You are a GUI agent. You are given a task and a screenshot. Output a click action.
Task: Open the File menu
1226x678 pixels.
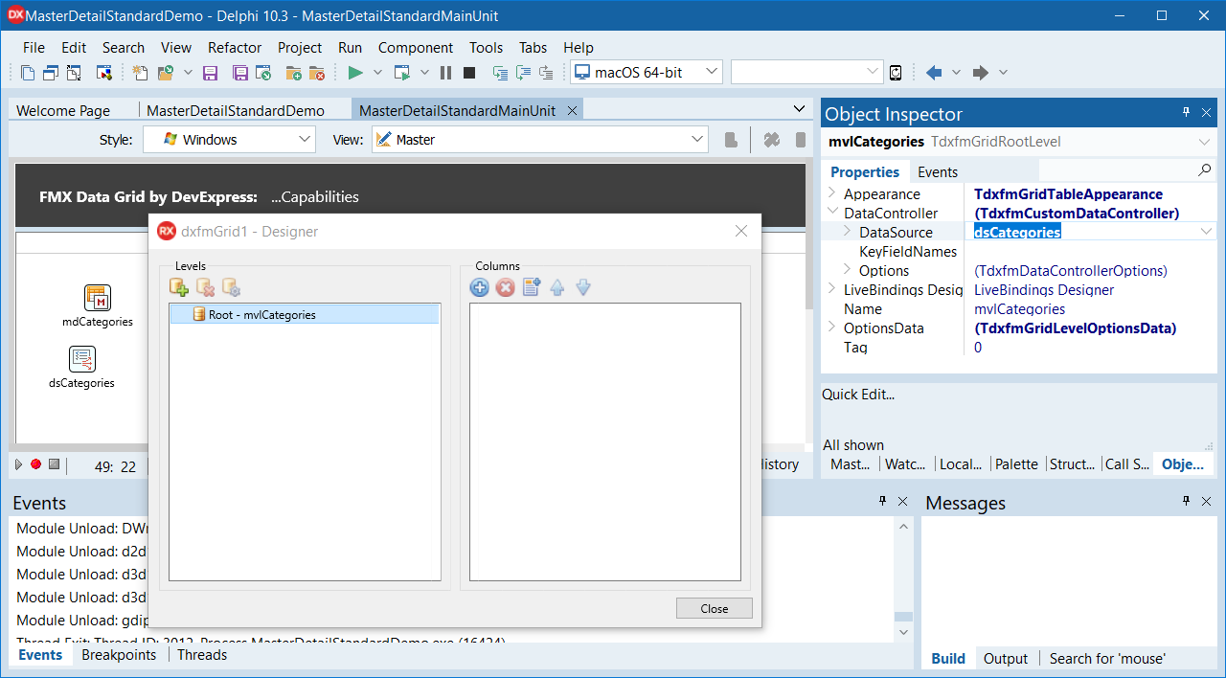click(x=34, y=47)
